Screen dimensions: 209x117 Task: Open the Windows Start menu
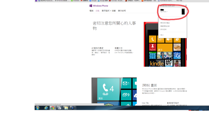(38, 108)
